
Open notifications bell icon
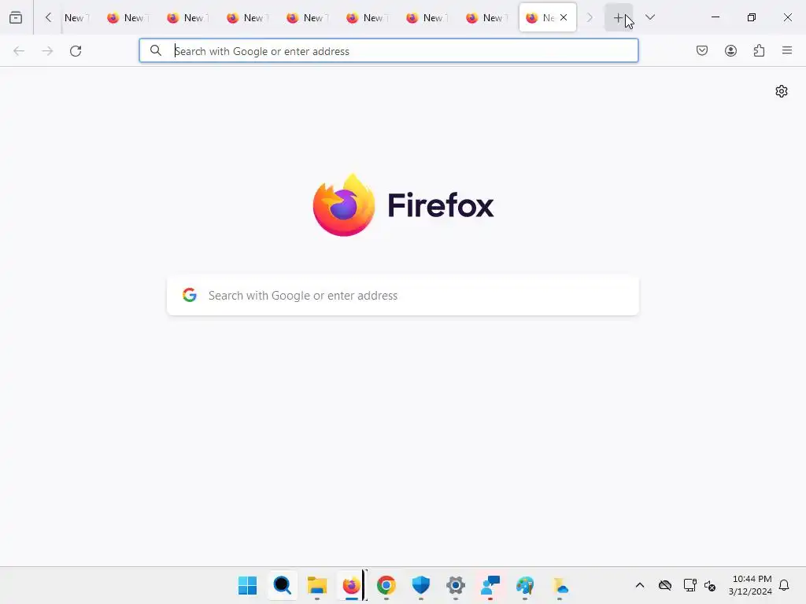coord(784,585)
